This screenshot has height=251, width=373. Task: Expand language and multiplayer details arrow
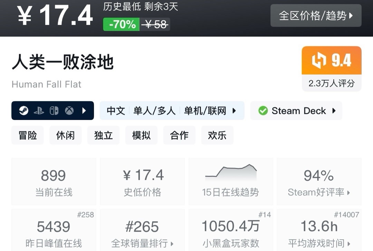(234, 111)
